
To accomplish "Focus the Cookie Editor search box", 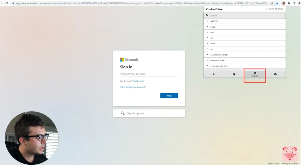I will [x=245, y=16].
